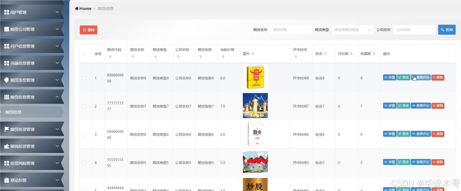The height and width of the screenshot is (191, 461).
Task: Click 更改 for 期货名称5 row
Action: pyautogui.click(x=404, y=162)
